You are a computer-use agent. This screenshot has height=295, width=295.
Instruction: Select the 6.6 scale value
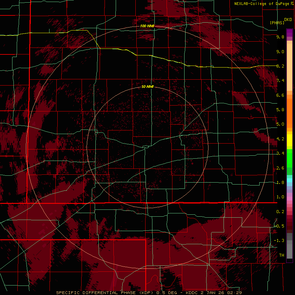[280, 95]
